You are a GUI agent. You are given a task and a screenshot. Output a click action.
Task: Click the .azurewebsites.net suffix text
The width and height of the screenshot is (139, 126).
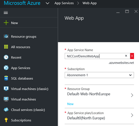pos(121,63)
